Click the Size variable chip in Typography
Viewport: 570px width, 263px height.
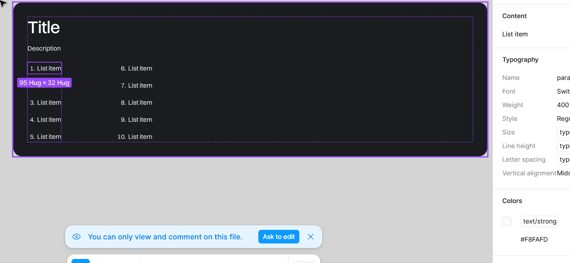(x=563, y=132)
